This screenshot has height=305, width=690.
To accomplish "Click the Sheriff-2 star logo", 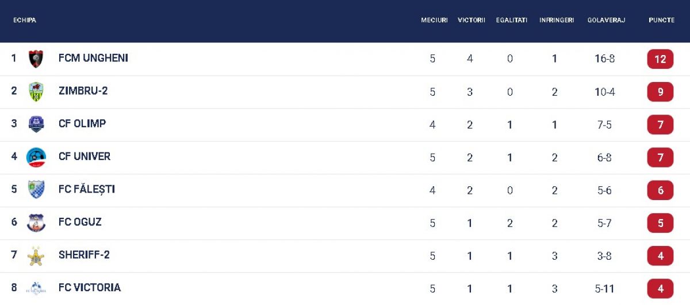I will point(36,256).
